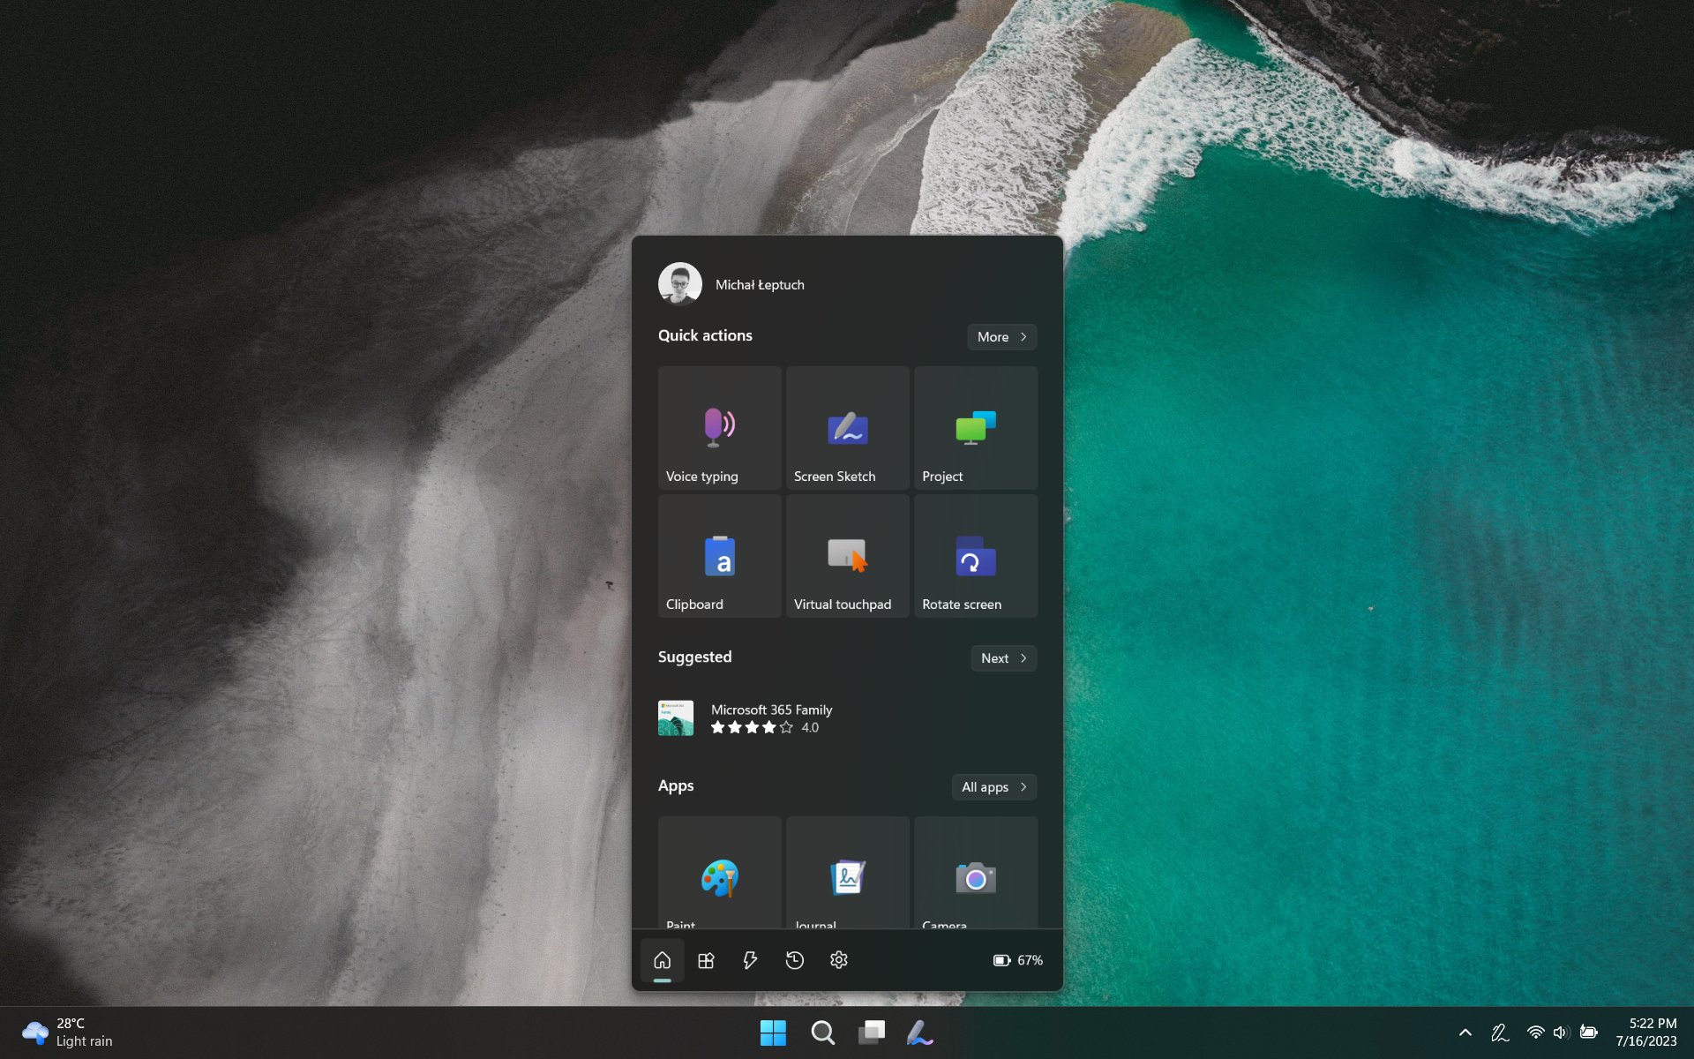1694x1059 pixels.
Task: Open the history tab
Action: click(794, 960)
